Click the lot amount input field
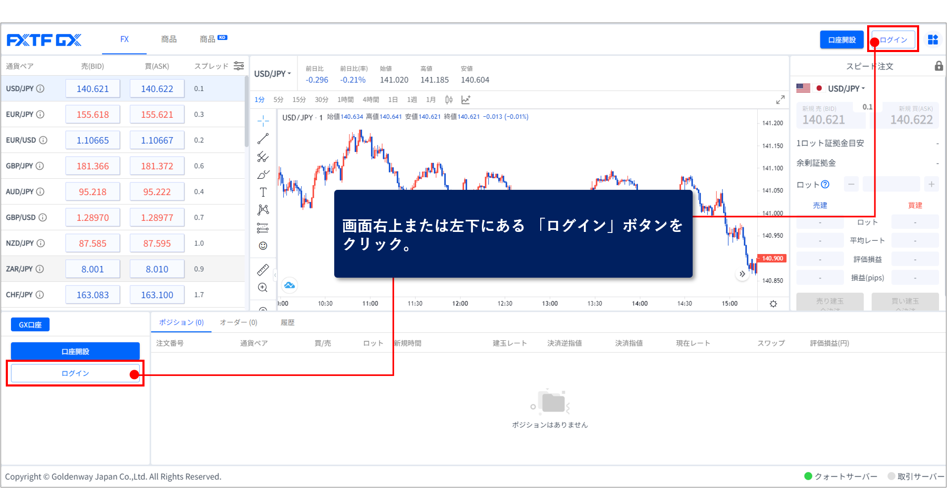 point(891,184)
